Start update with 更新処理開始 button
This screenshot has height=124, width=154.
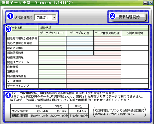pyautogui.click(x=129, y=17)
